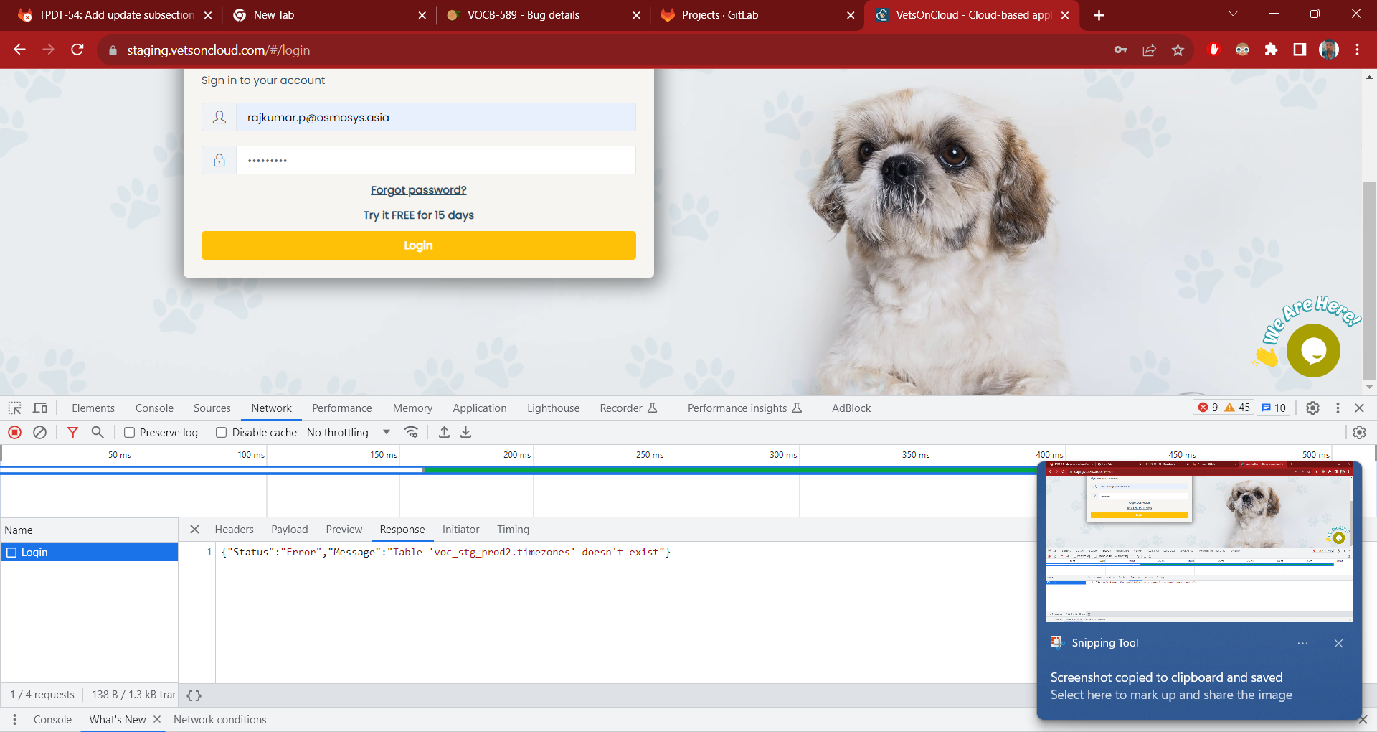The height and width of the screenshot is (732, 1377).
Task: Enable the Preserve log checkbox
Action: [x=130, y=433]
